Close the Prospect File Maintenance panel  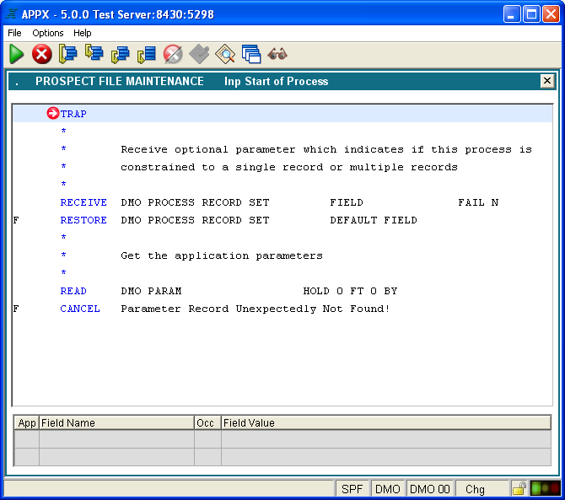[547, 81]
